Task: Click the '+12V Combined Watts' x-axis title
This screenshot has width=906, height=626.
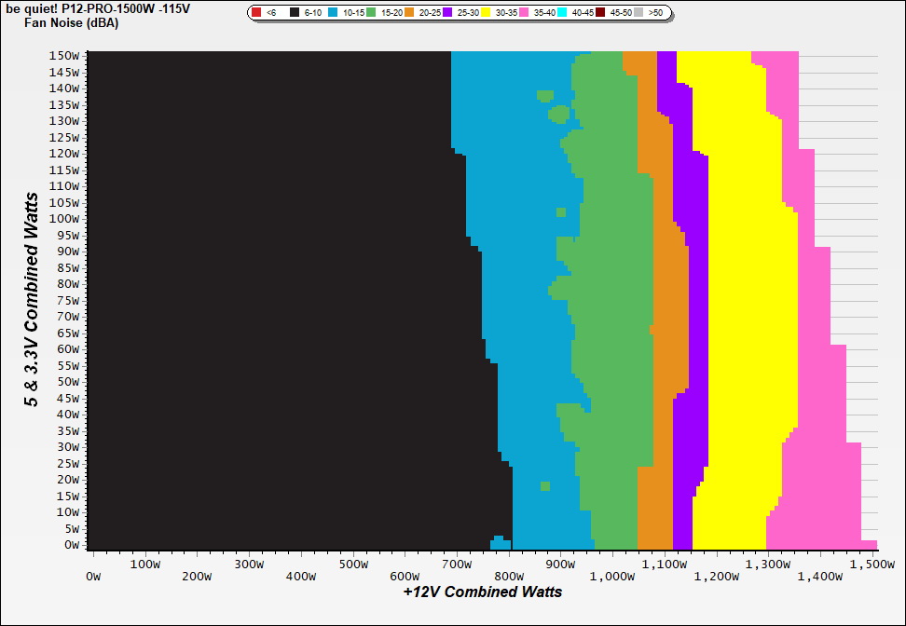Action: tap(482, 592)
